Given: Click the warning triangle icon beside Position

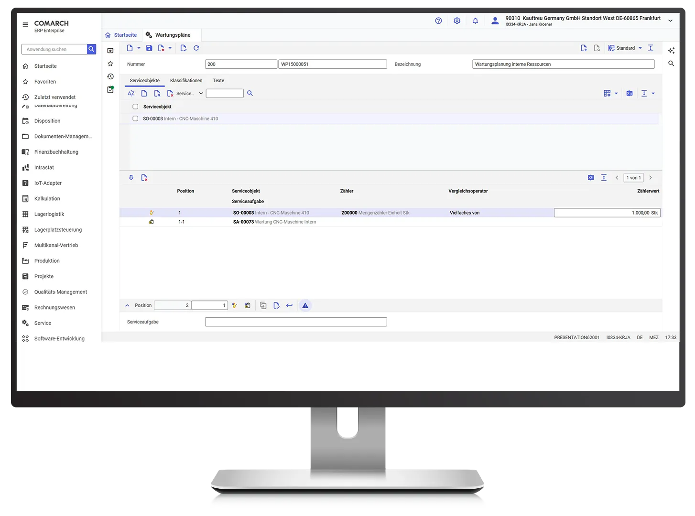Looking at the screenshot, I should tap(305, 306).
